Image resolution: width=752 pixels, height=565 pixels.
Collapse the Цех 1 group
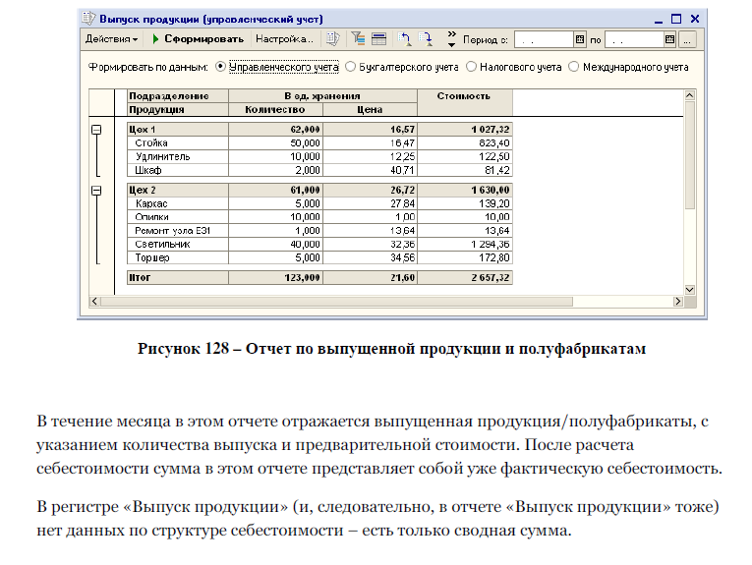96,130
